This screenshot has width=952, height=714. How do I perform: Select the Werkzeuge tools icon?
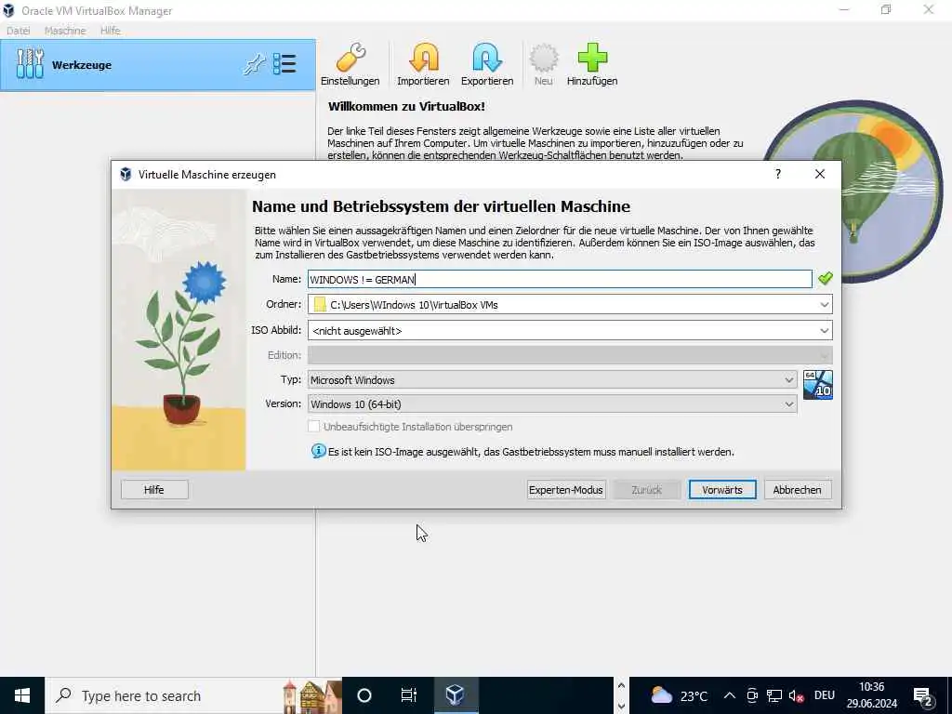coord(30,64)
